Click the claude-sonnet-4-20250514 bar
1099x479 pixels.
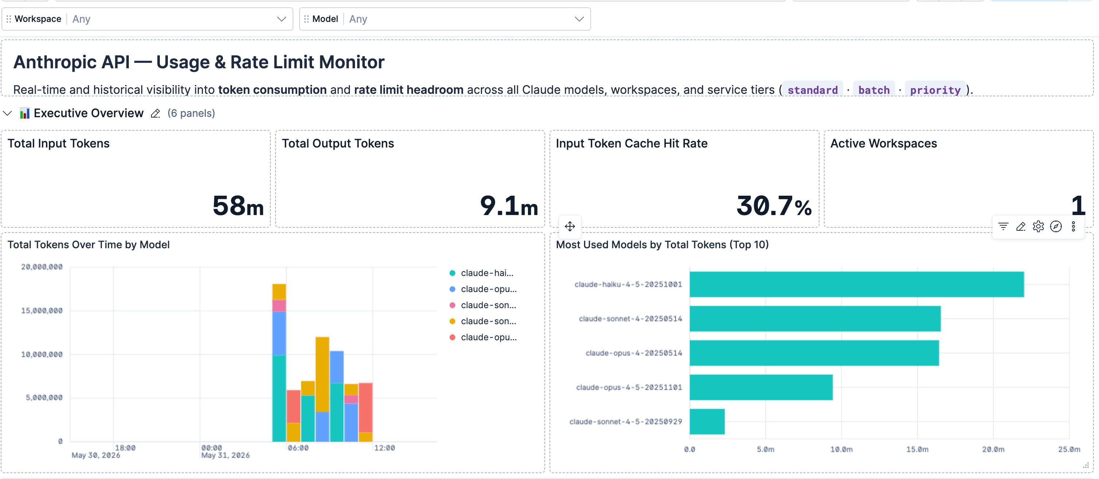815,318
